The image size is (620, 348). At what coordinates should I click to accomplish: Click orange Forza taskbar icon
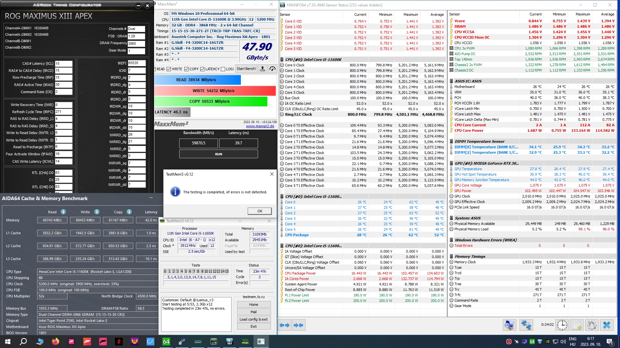(x=87, y=341)
